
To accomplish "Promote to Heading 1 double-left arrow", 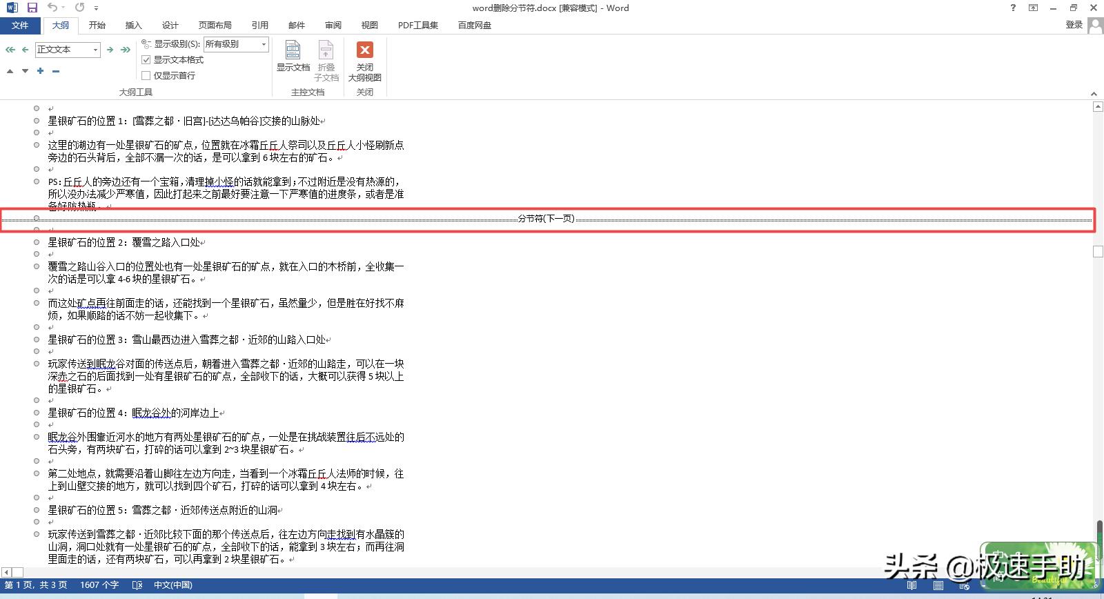I will tap(10, 50).
